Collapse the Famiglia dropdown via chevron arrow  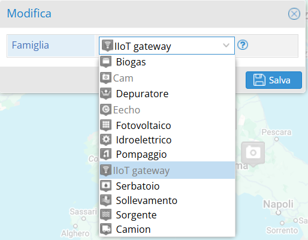click(226, 46)
